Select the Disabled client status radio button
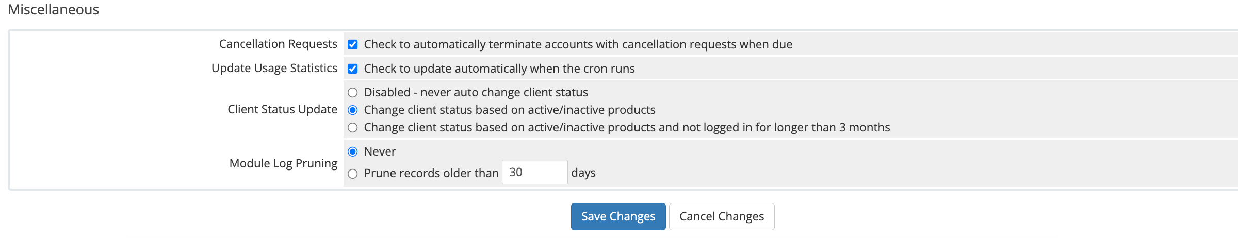Viewport: 1238px width, 238px height. (353, 93)
